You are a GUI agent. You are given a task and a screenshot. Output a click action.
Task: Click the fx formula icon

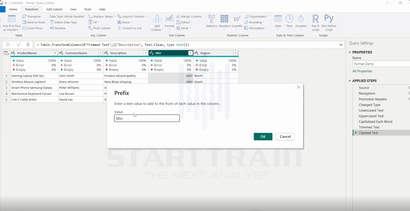[x=28, y=45]
